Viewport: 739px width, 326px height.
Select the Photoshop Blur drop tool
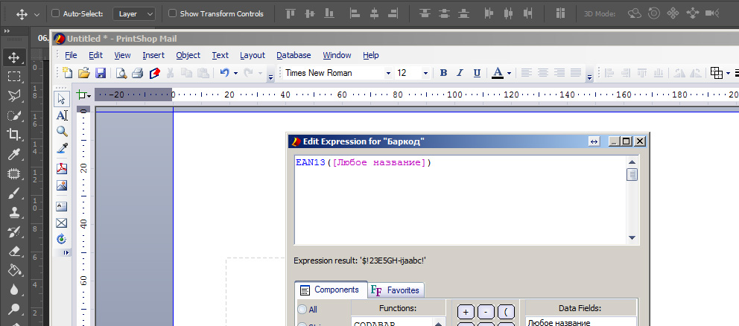click(x=14, y=290)
